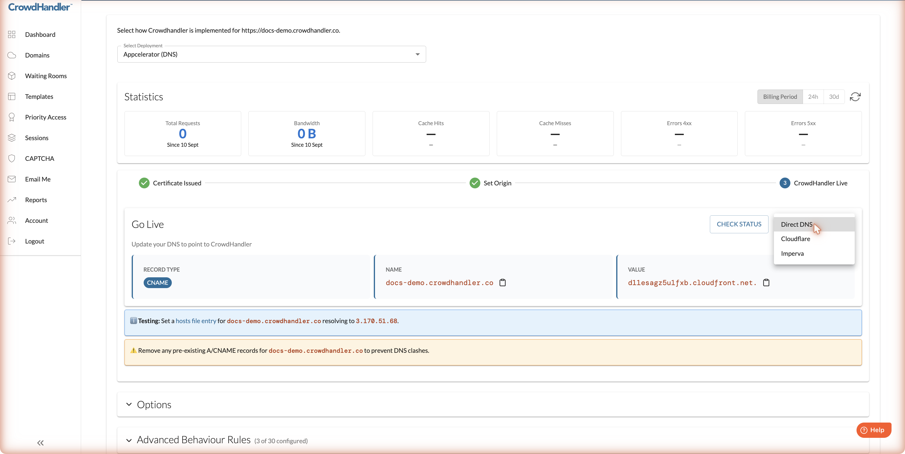Viewport: 905px width, 454px height.
Task: Click Logout in the sidebar
Action: click(34, 241)
